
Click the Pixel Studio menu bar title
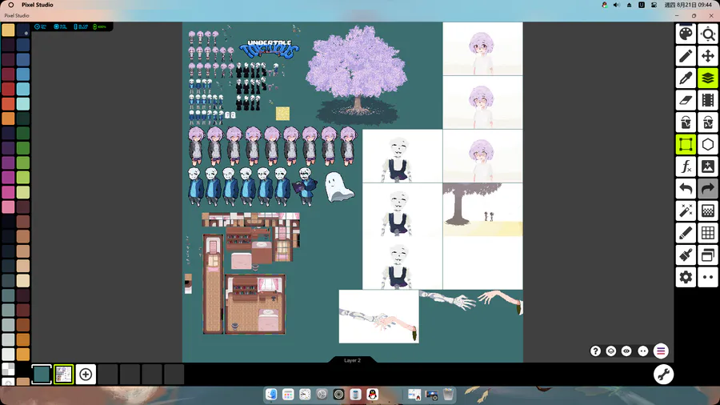pos(37,5)
